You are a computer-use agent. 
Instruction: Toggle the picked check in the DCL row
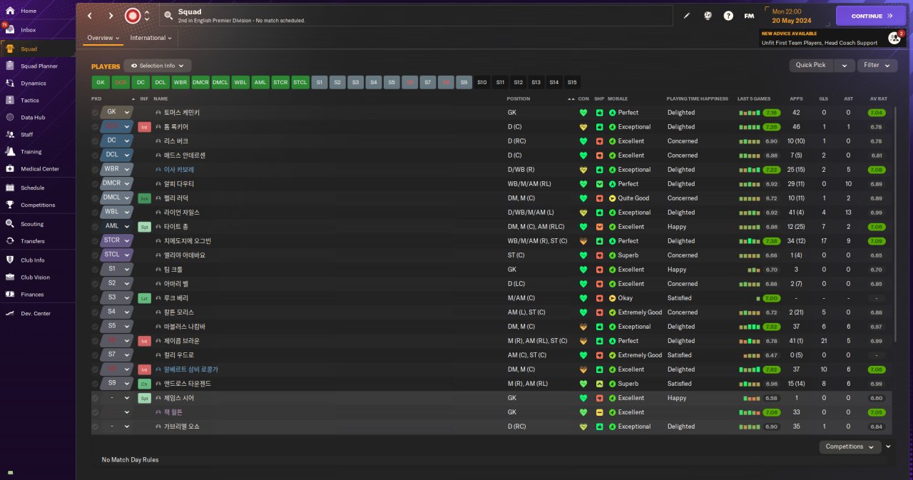[x=96, y=155]
